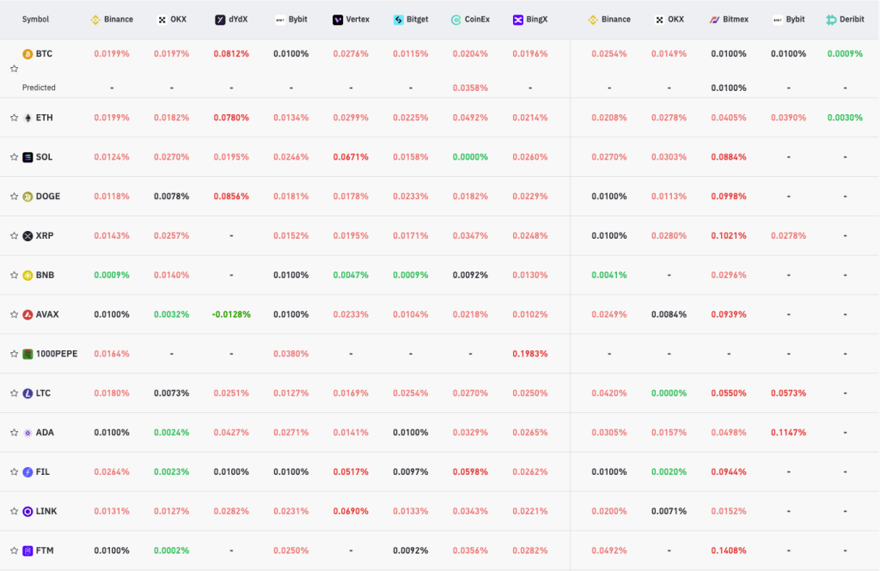Favorite BTC with its star
Image resolution: width=880 pixels, height=571 pixels.
[x=14, y=69]
